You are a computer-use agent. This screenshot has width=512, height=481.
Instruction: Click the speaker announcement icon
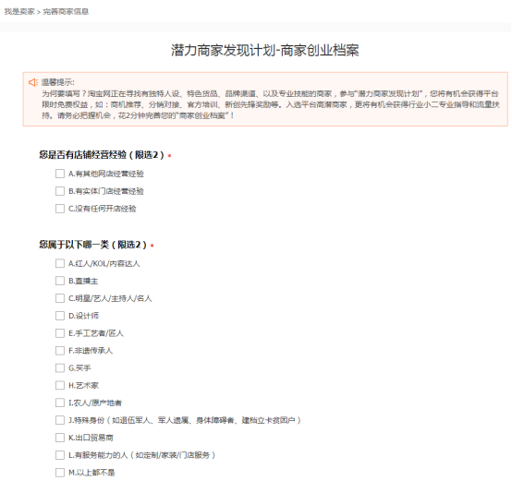pos(33,82)
